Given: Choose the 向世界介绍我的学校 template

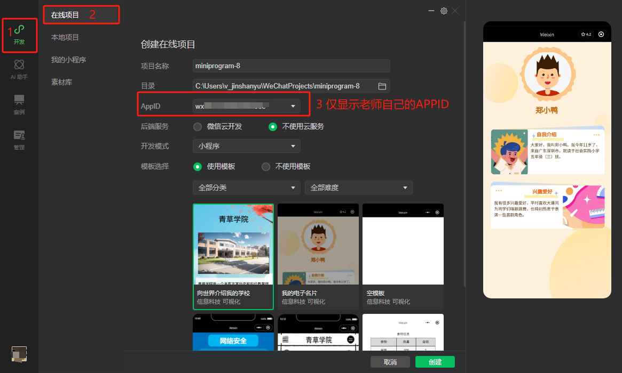Looking at the screenshot, I should coord(233,257).
